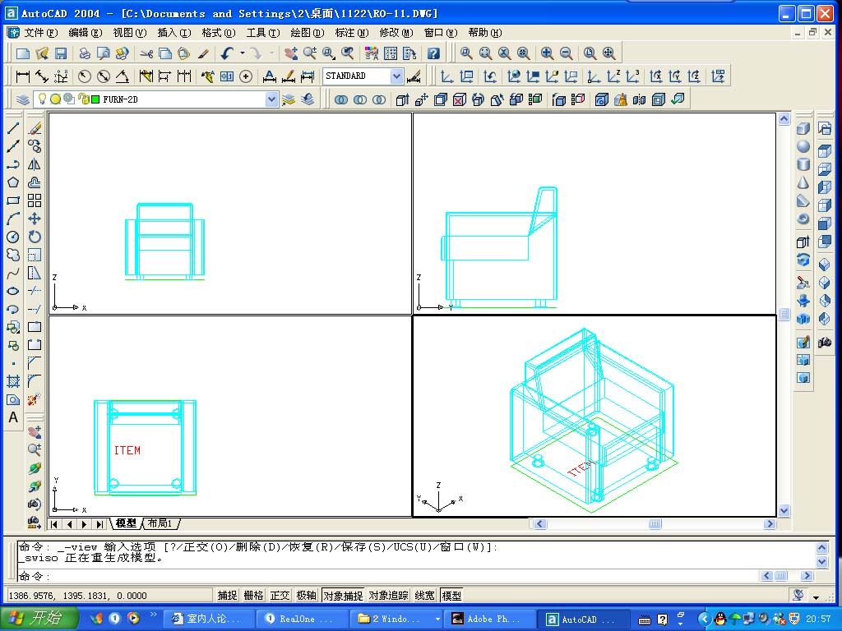Open the 室内人论... taskbar window
842x631 pixels.
pos(209,619)
